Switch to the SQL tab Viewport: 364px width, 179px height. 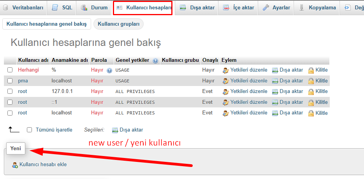click(x=61, y=8)
